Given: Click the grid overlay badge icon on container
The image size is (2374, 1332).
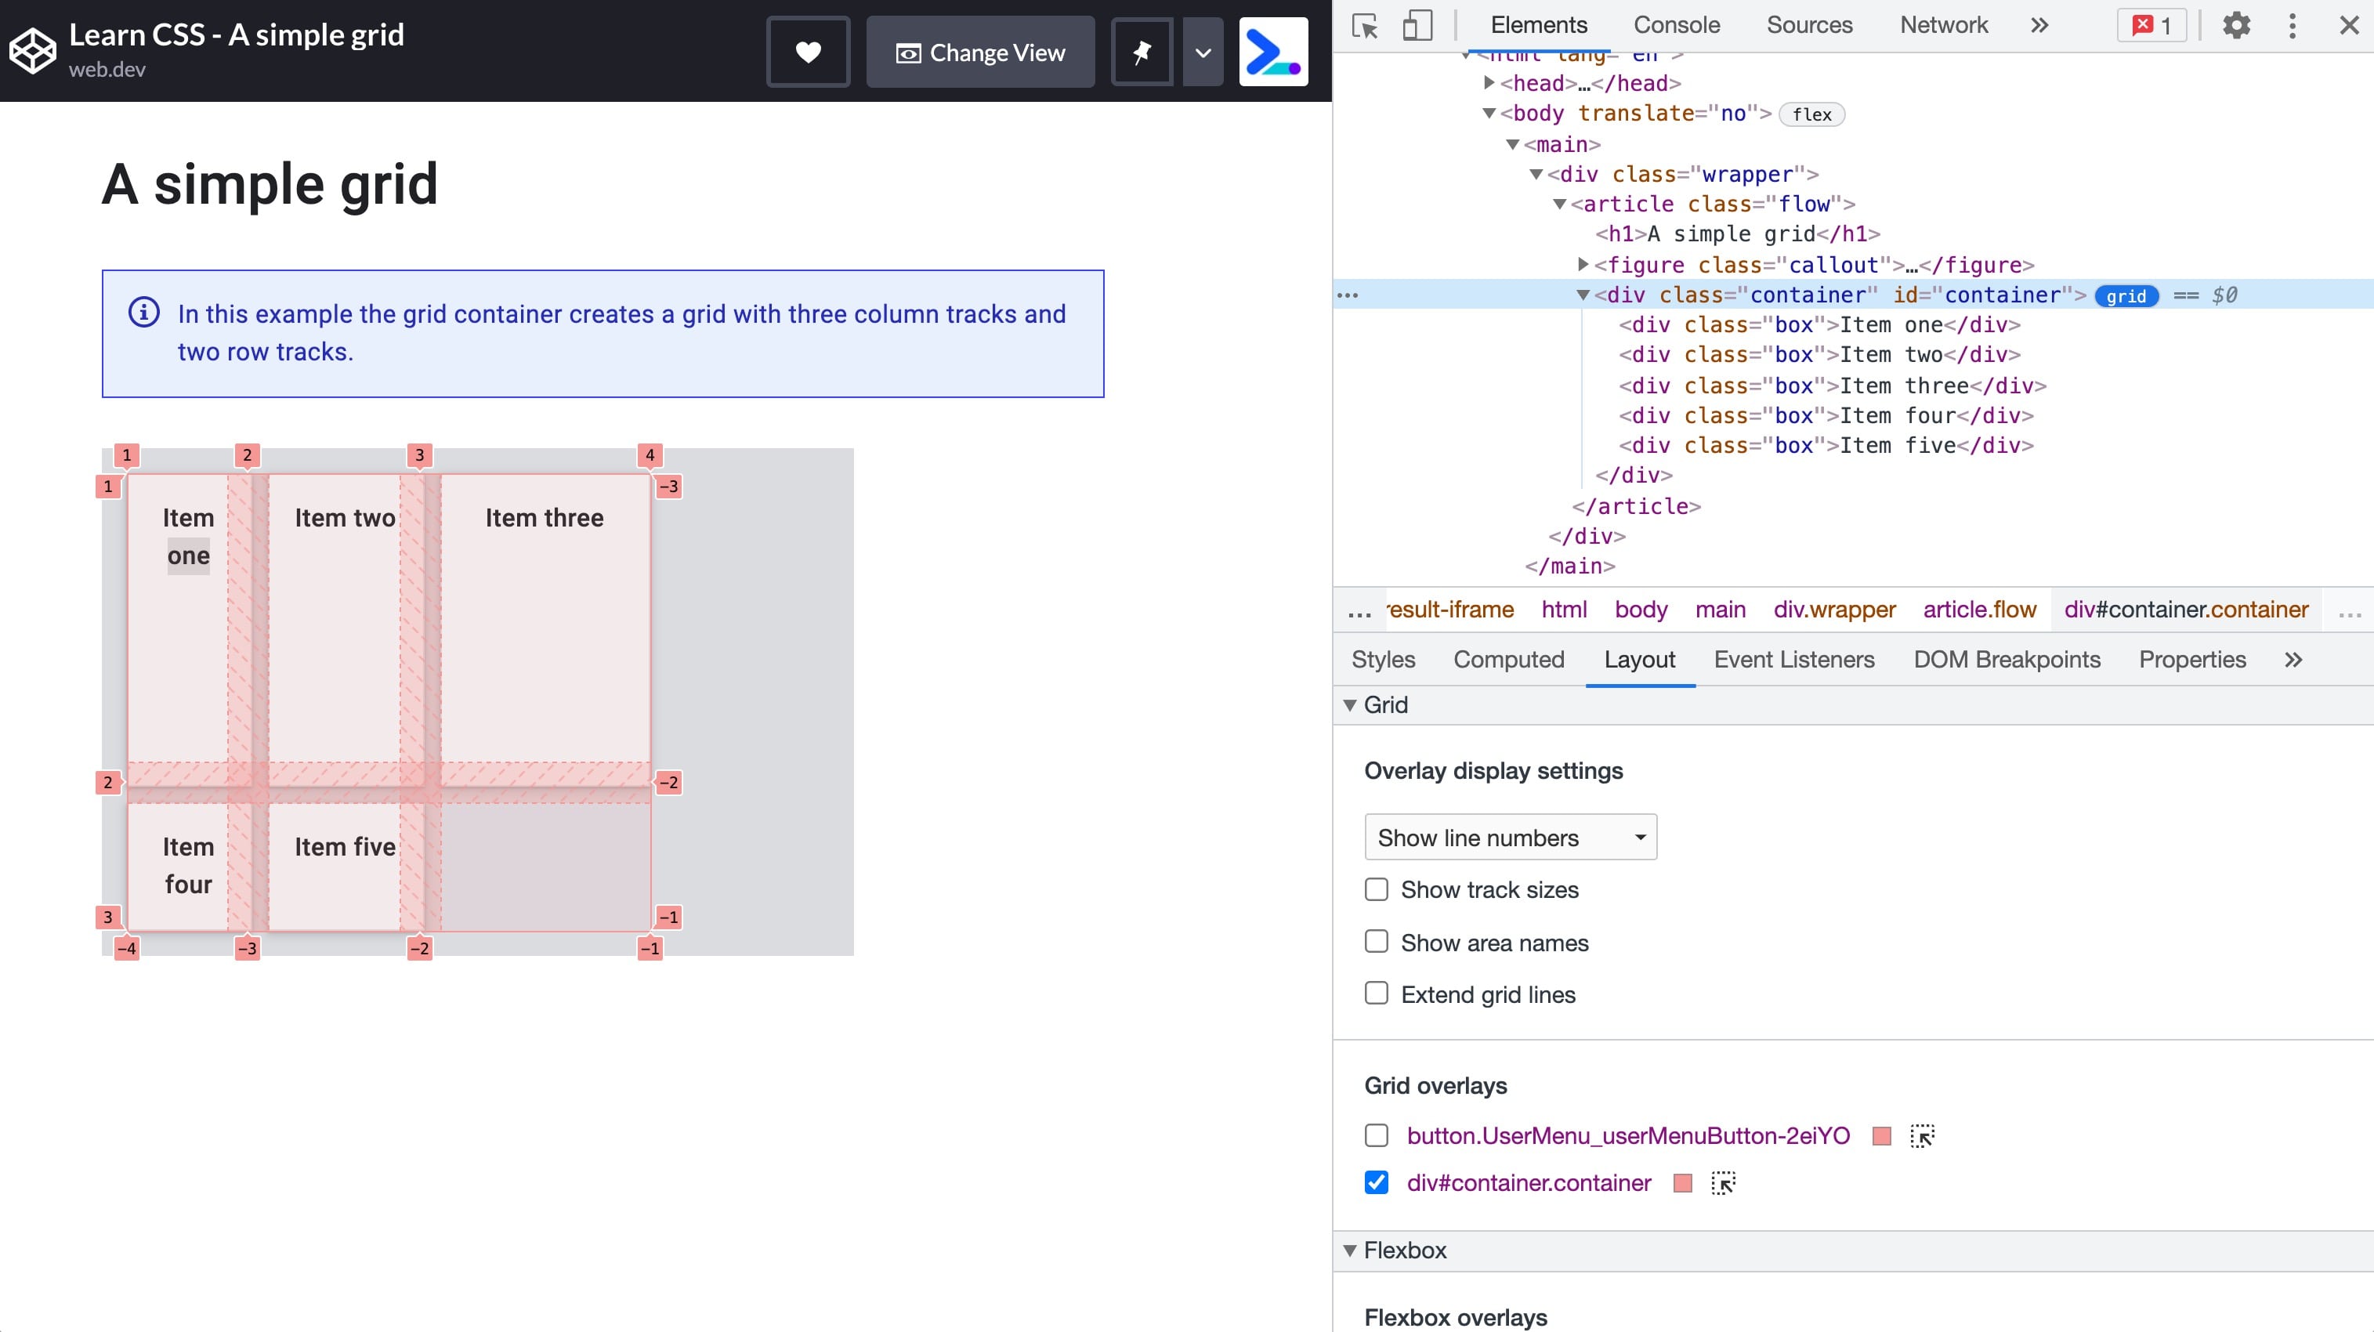Looking at the screenshot, I should (x=2126, y=295).
